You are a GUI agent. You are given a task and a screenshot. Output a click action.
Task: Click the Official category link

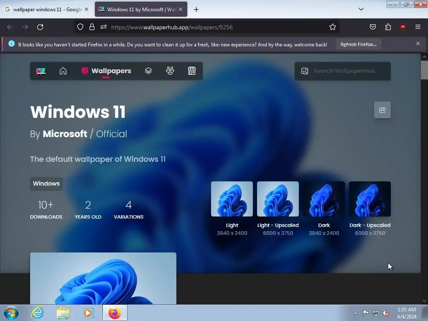click(x=111, y=134)
